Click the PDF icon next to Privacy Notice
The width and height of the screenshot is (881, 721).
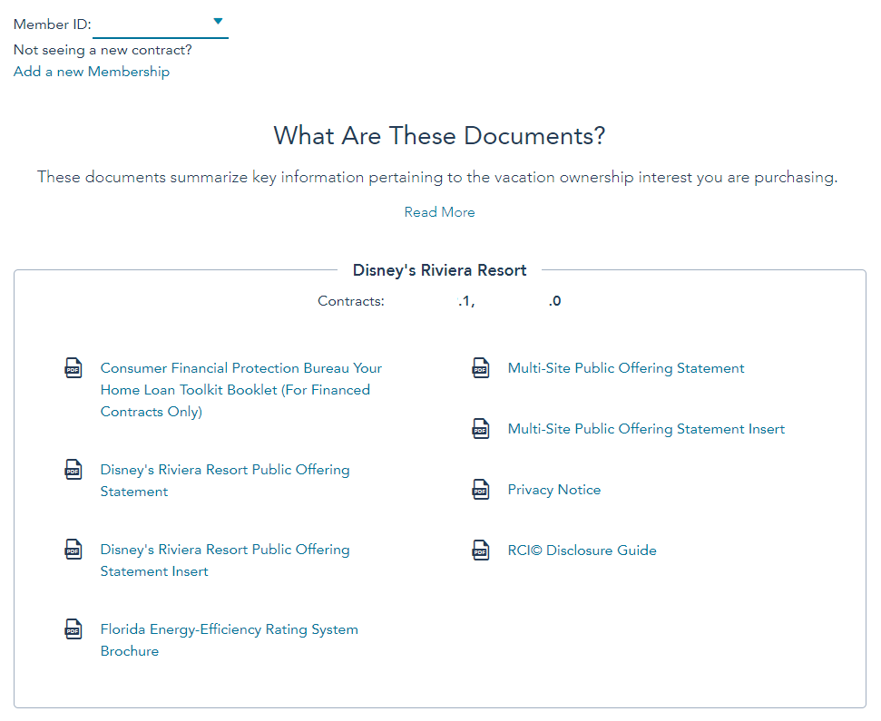click(480, 489)
